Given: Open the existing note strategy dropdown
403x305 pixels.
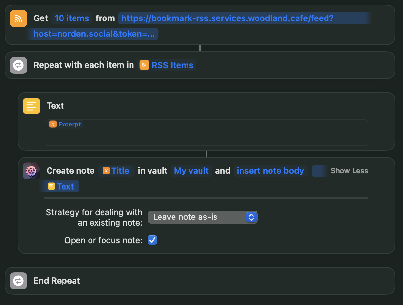Looking at the screenshot, I should click(202, 217).
